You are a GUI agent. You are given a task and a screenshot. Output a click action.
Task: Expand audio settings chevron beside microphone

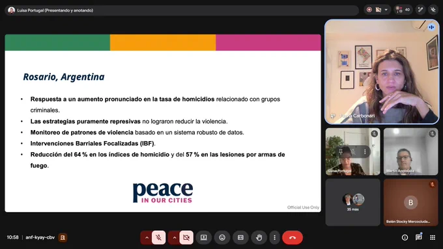147,237
